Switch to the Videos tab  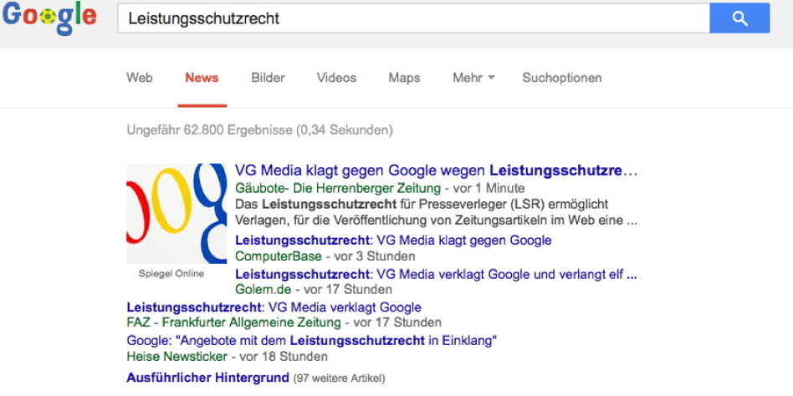336,78
